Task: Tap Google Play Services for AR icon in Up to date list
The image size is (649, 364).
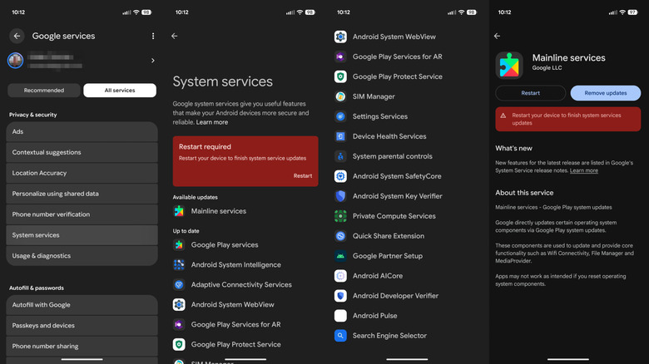Action: [179, 324]
